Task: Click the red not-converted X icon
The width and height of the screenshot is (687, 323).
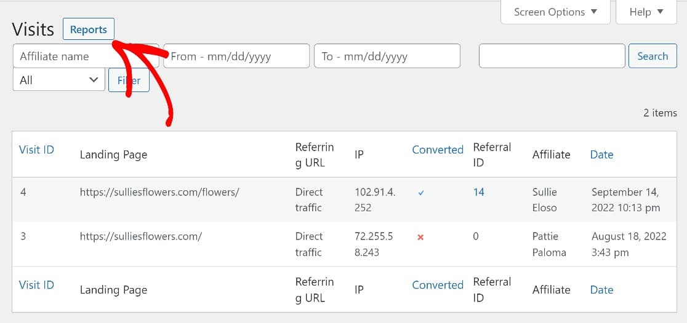Action: coord(420,237)
